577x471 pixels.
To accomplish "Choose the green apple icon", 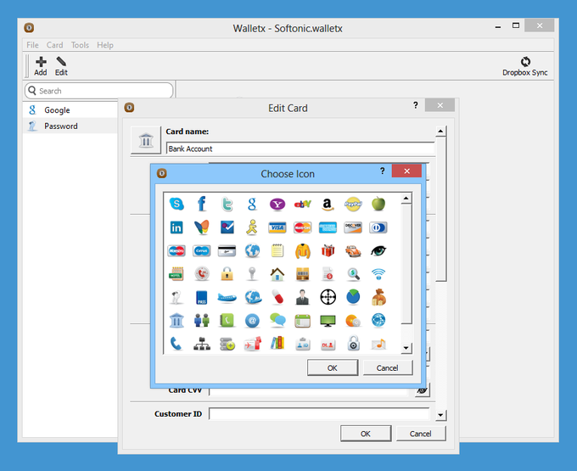I will coord(378,204).
